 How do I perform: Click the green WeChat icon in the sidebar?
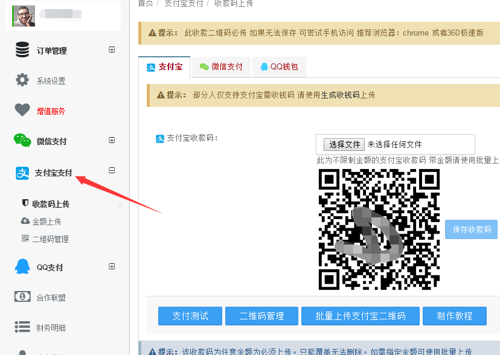point(22,140)
